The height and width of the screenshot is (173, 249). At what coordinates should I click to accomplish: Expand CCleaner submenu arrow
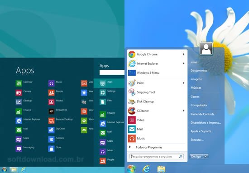[x=184, y=111]
